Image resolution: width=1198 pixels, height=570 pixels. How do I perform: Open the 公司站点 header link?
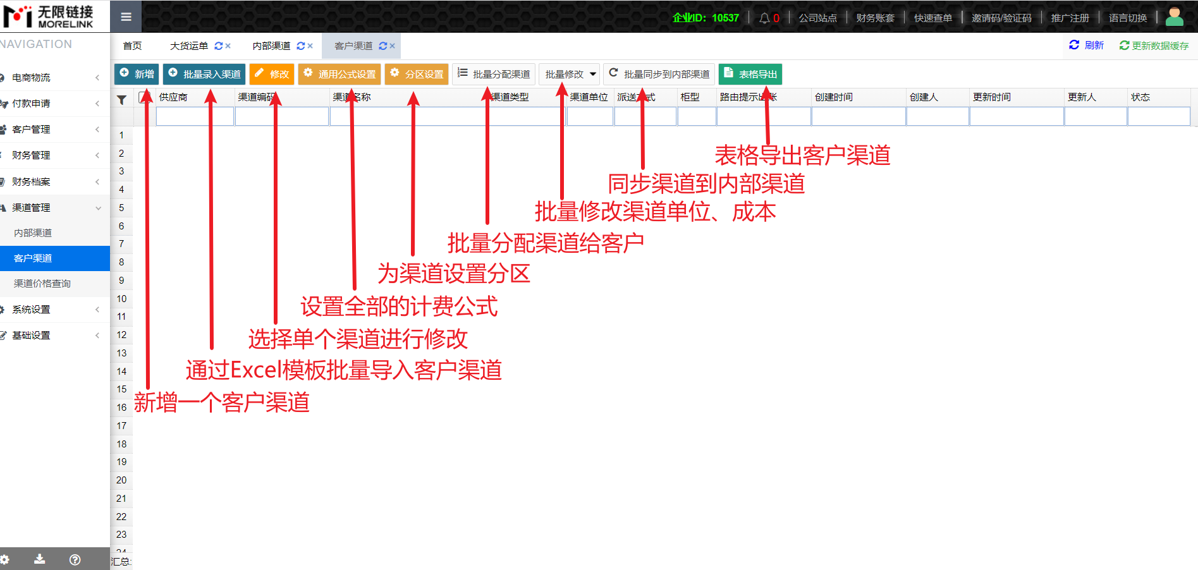(x=817, y=18)
